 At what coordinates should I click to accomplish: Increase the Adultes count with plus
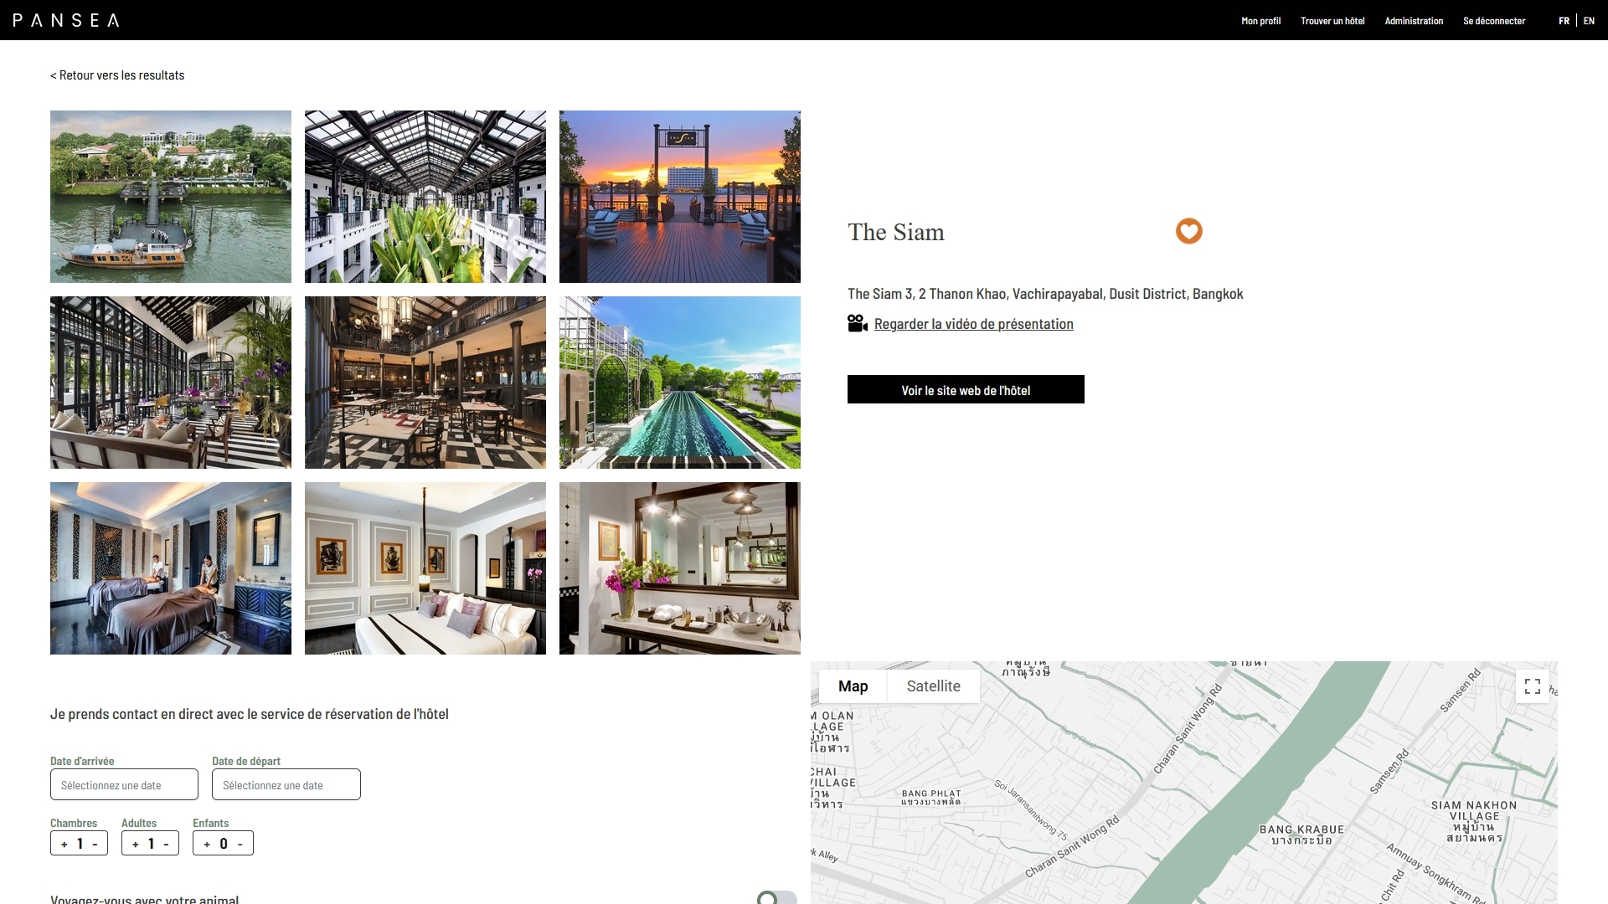136,844
